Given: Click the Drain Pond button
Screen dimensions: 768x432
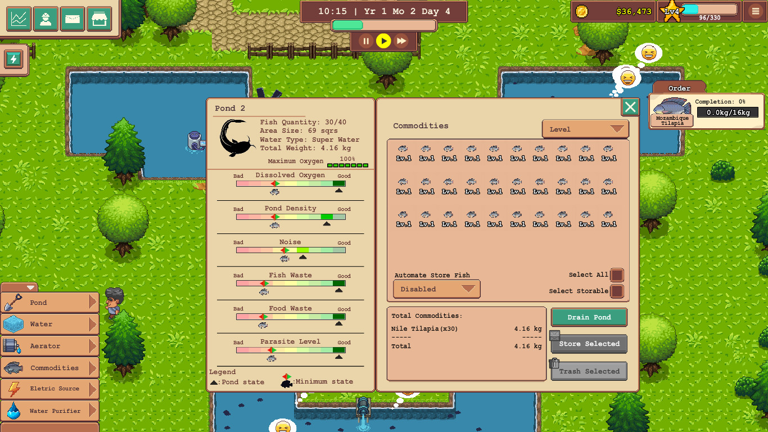Looking at the screenshot, I should pos(589,317).
